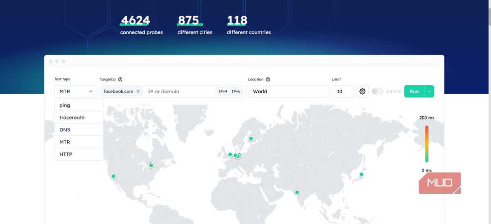Click the probe marker near Toronto

(x=151, y=165)
